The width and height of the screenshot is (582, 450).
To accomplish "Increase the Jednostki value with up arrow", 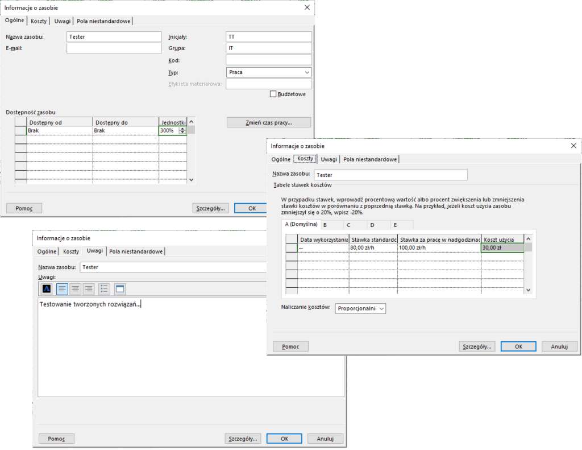I will pos(182,129).
